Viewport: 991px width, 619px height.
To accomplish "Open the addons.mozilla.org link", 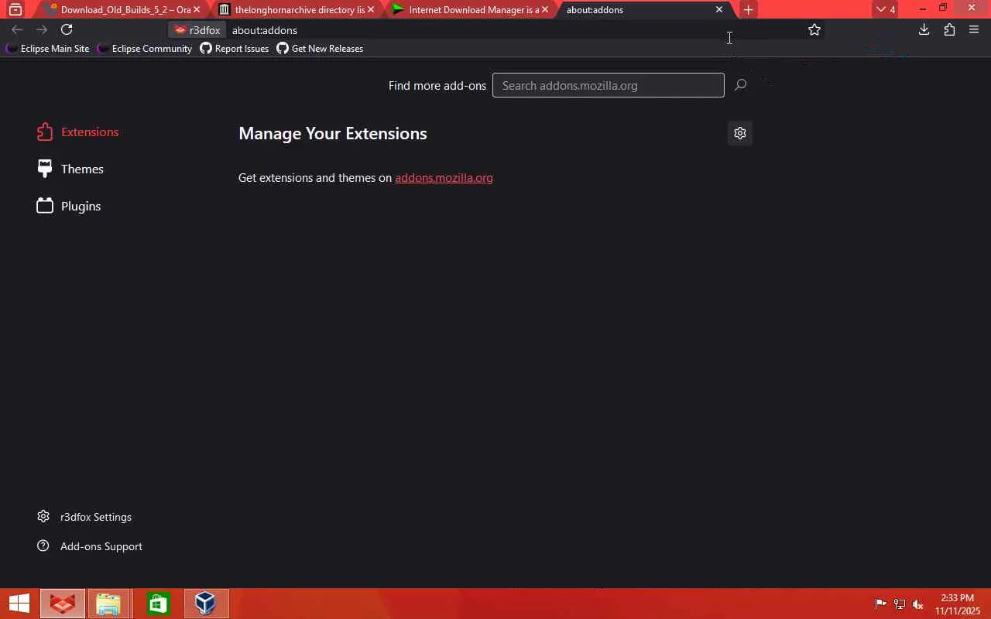I will click(x=444, y=178).
